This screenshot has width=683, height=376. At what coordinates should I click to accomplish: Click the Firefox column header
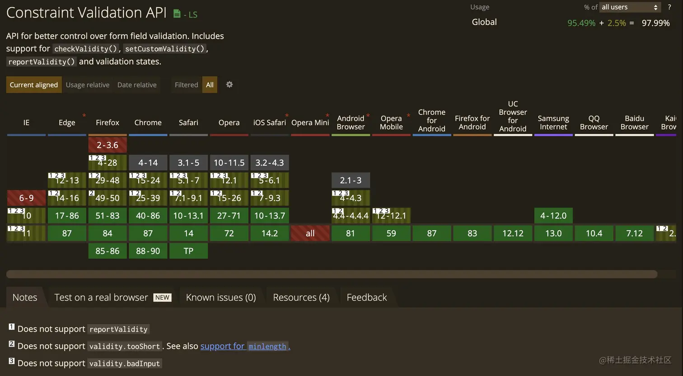108,122
